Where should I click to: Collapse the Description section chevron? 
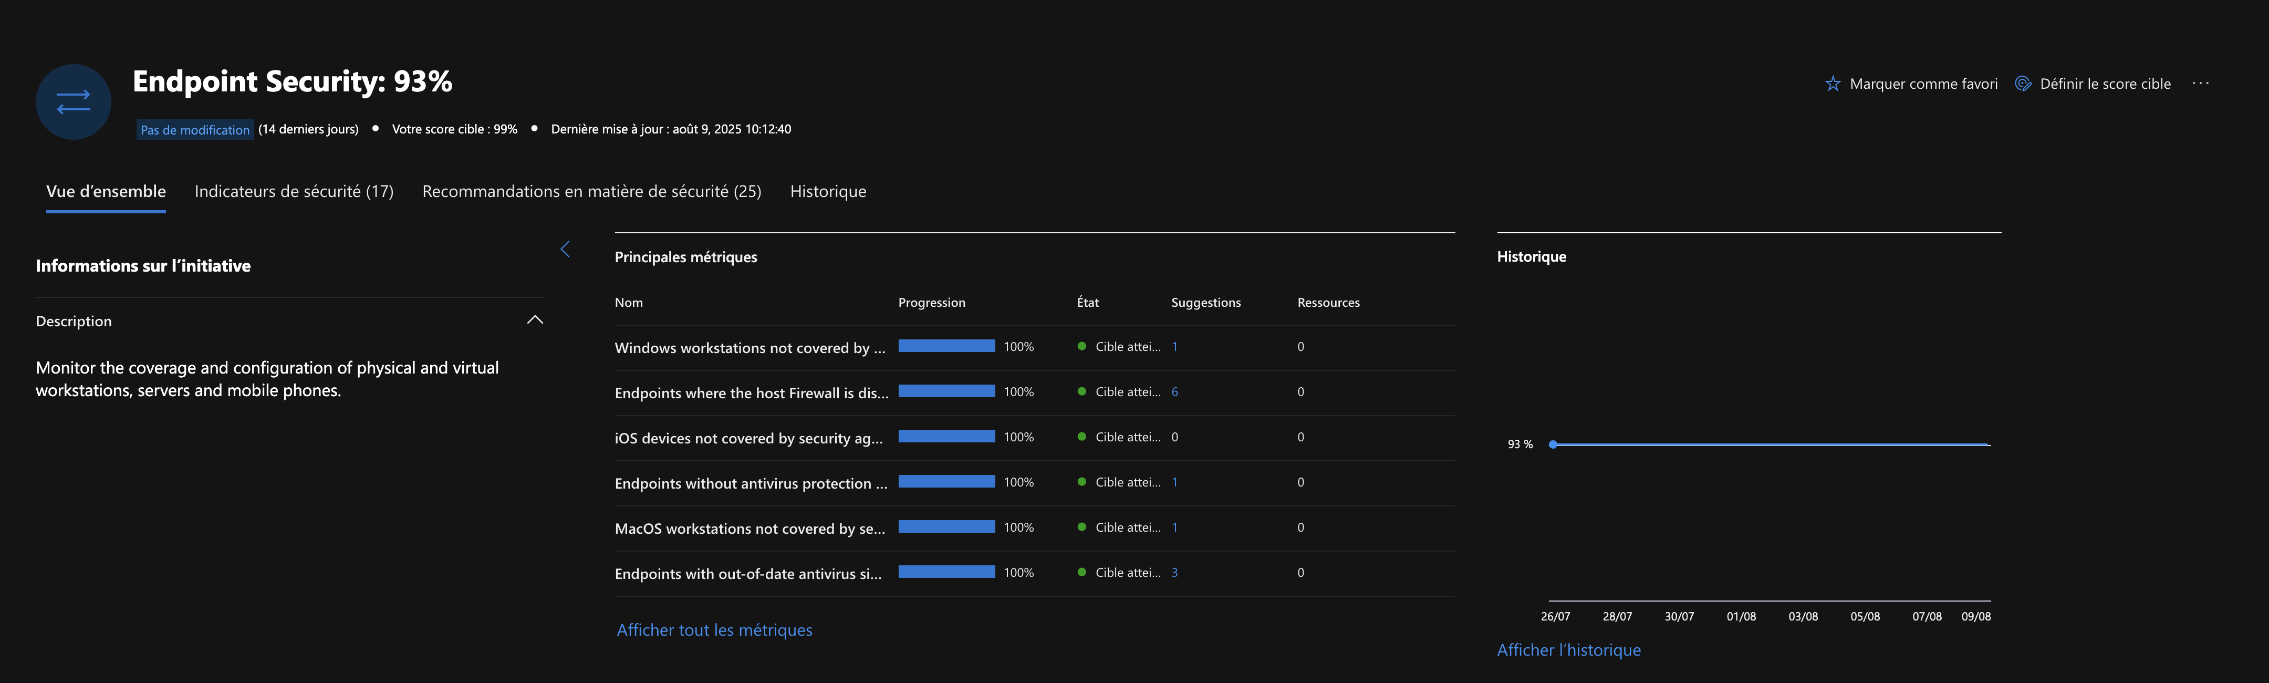535,320
